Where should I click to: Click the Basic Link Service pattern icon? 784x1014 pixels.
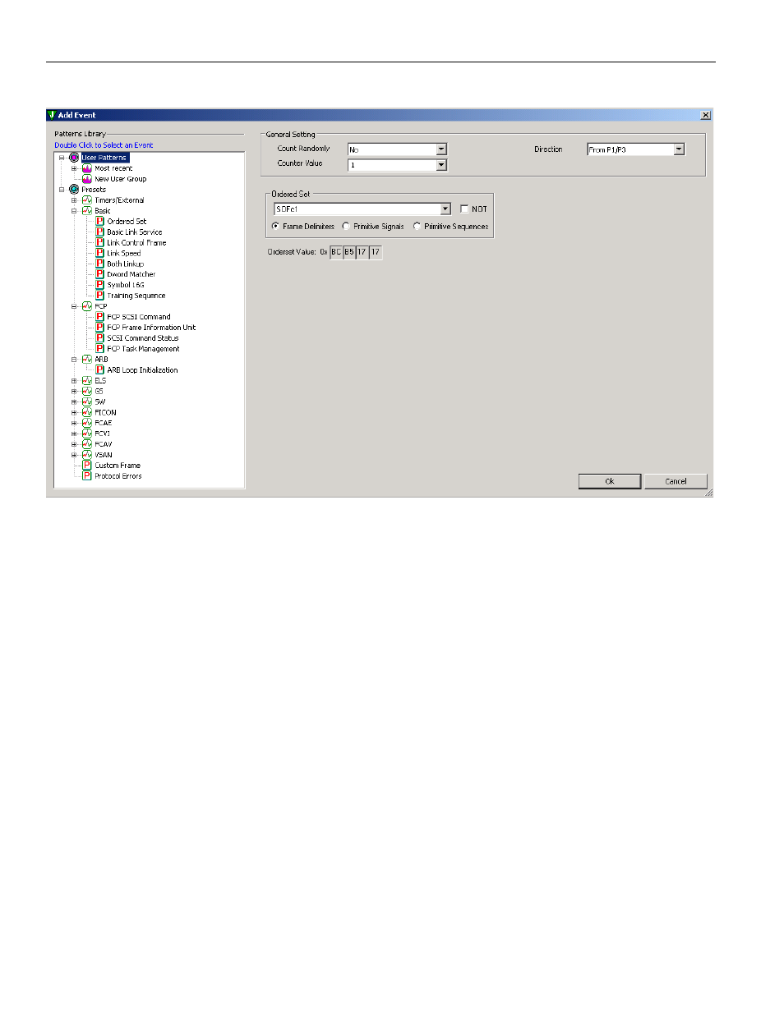click(x=99, y=232)
